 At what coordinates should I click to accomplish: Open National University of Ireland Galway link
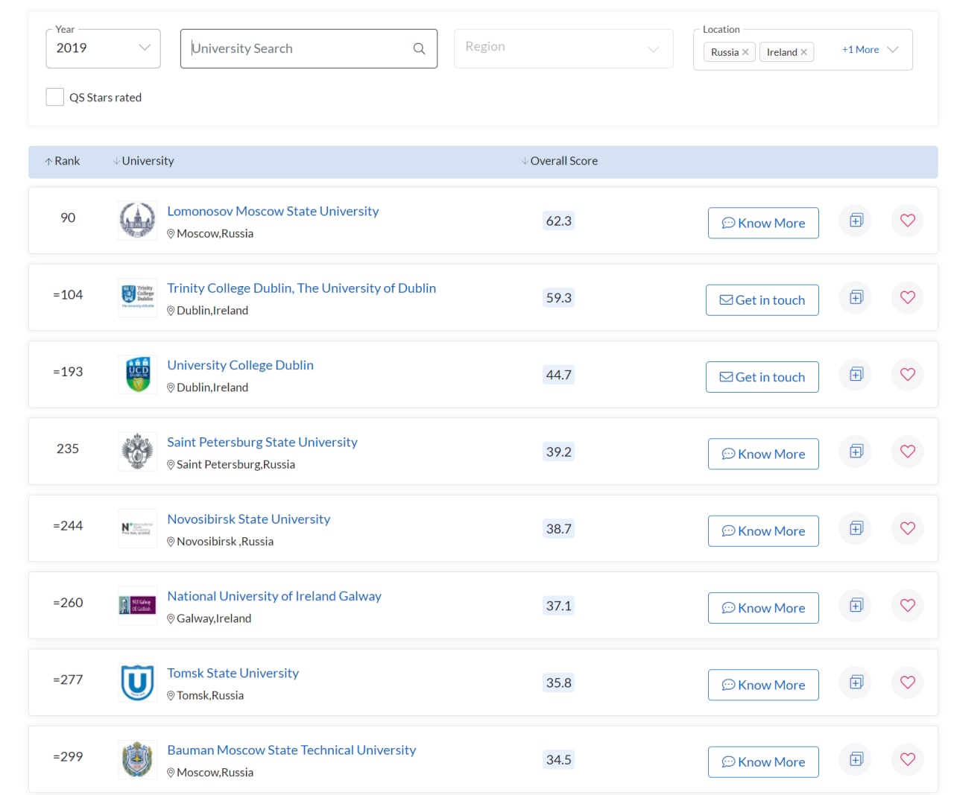(x=274, y=596)
